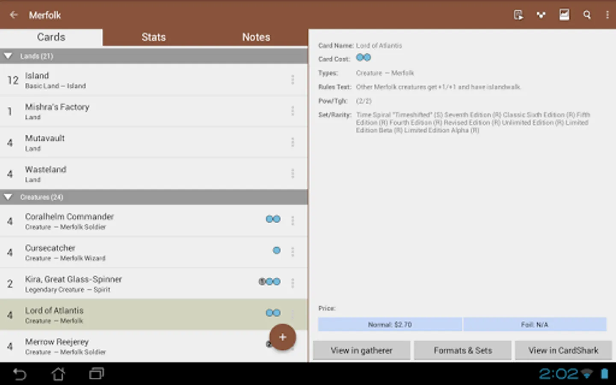Select the Cursecatcher card
The height and width of the screenshot is (385, 616).
pyautogui.click(x=154, y=252)
